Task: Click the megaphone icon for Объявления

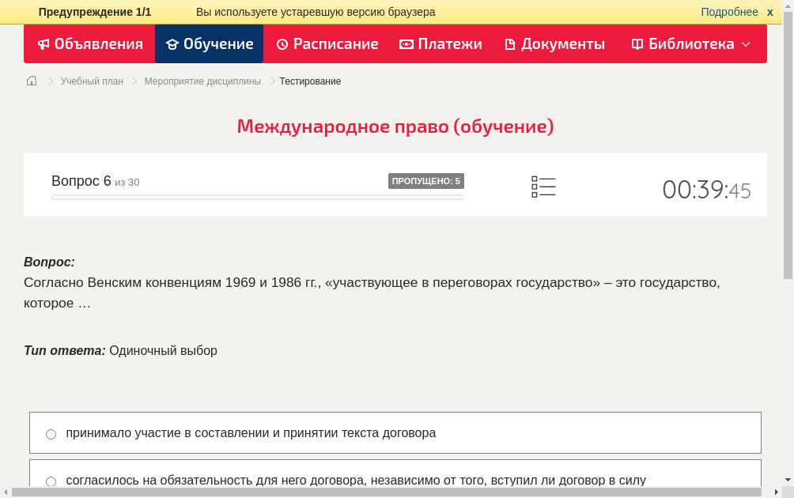Action: point(43,44)
